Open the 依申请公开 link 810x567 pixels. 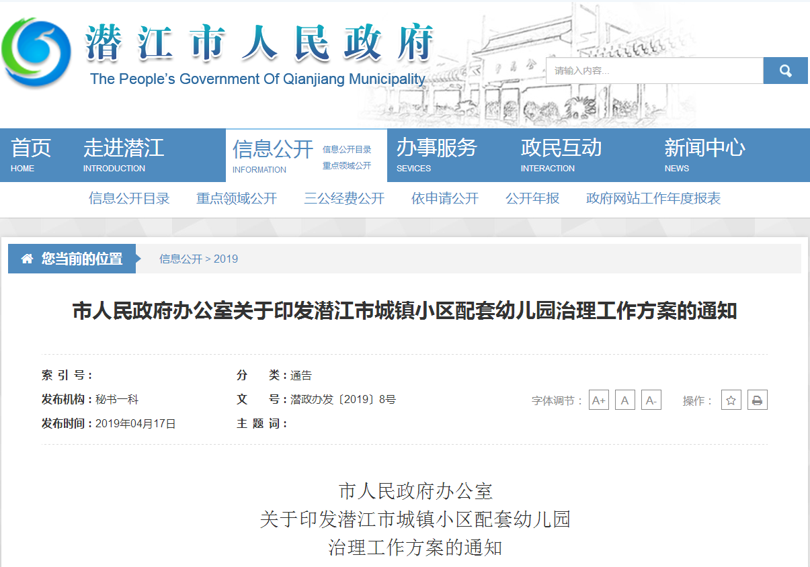[x=445, y=198]
